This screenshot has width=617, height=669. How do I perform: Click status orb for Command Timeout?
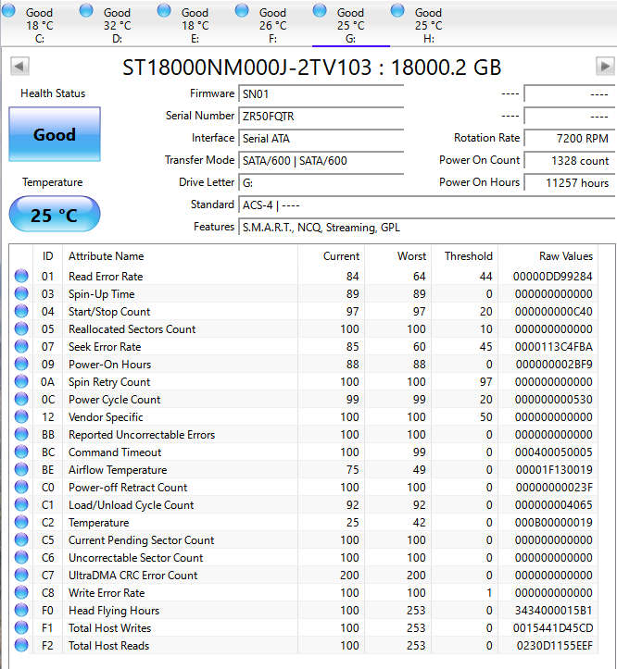(x=21, y=452)
